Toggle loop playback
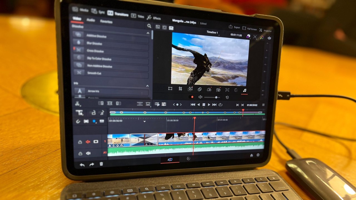 coord(220,105)
